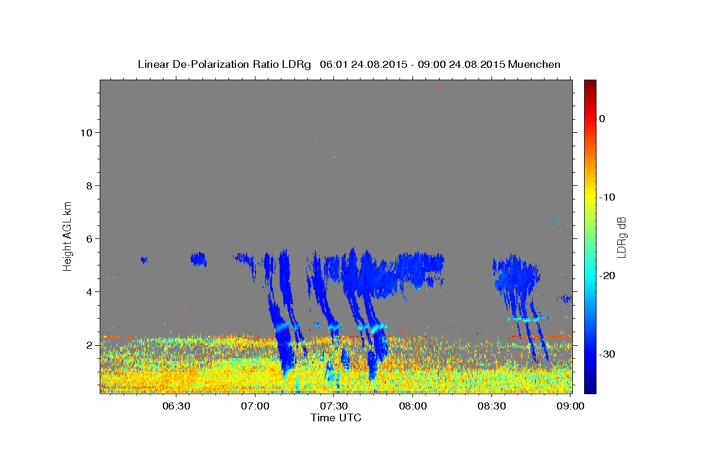708x472 pixels.
Task: Click the 'LDRg dB' colorbar label
Action: coord(621,237)
